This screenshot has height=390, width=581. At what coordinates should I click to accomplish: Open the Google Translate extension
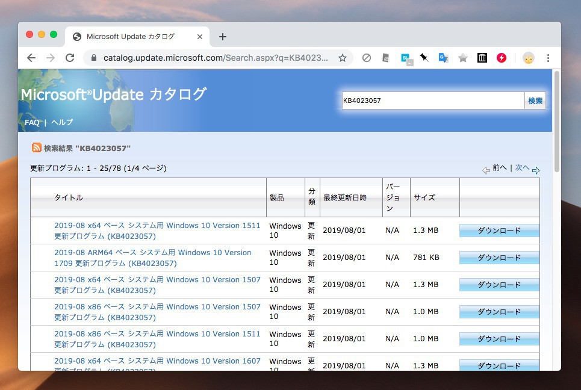pyautogui.click(x=443, y=58)
